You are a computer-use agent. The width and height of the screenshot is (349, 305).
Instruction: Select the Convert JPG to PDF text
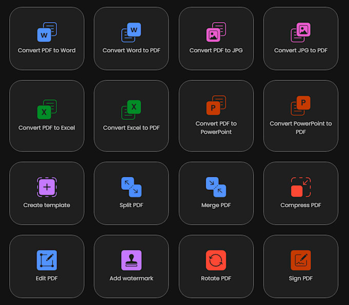[301, 50]
